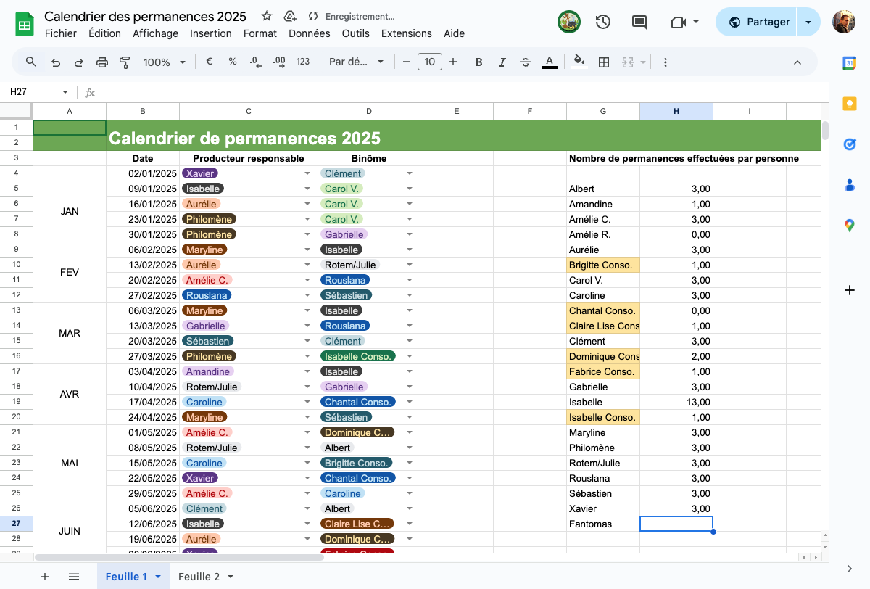
Task: Toggle bold formatting
Action: (479, 62)
